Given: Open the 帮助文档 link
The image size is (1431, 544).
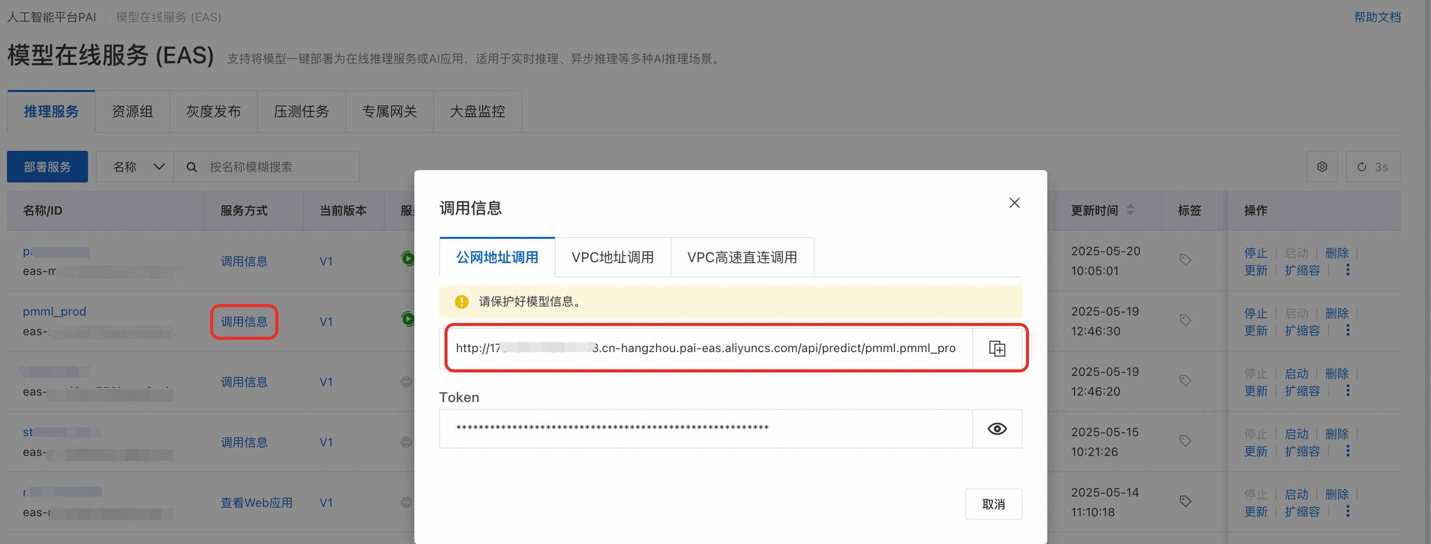Looking at the screenshot, I should pyautogui.click(x=1377, y=17).
